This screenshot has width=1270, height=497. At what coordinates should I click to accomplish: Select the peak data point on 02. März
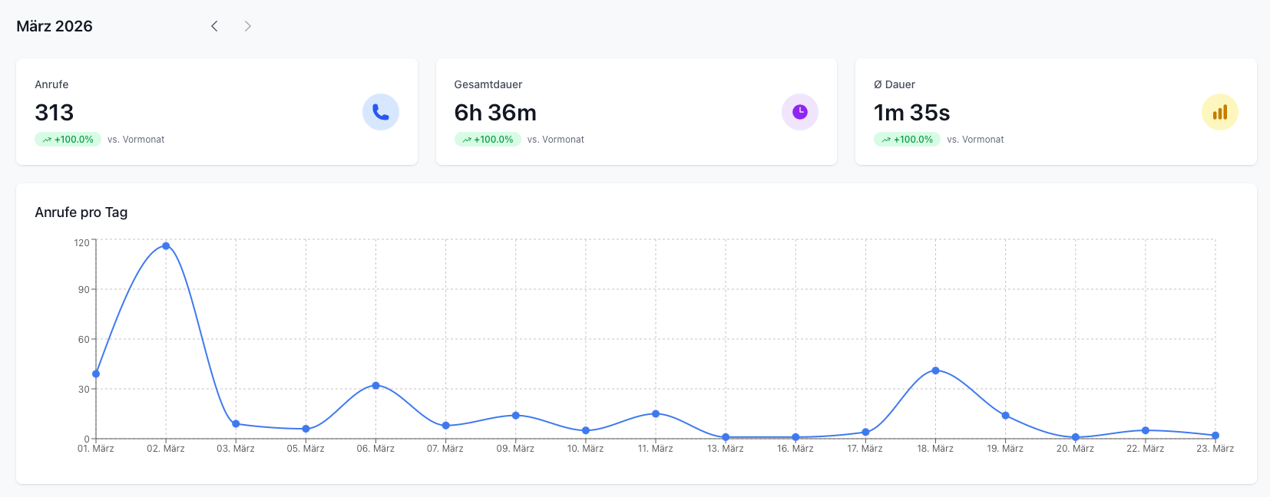click(x=166, y=246)
